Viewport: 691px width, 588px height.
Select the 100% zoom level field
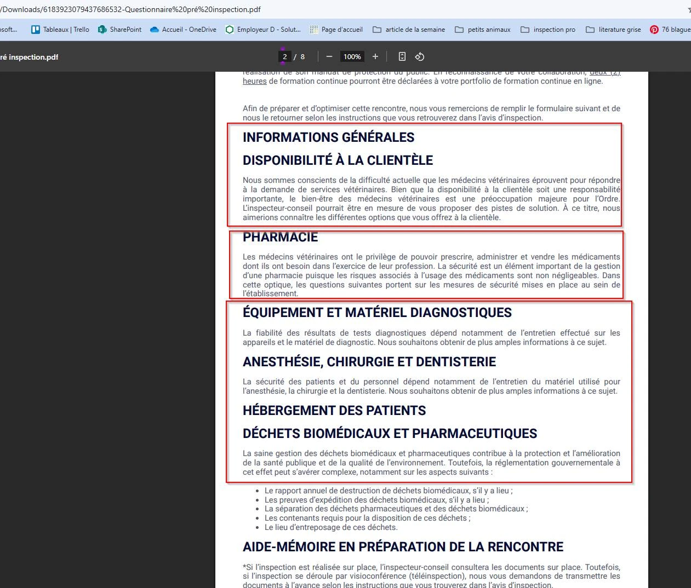352,56
